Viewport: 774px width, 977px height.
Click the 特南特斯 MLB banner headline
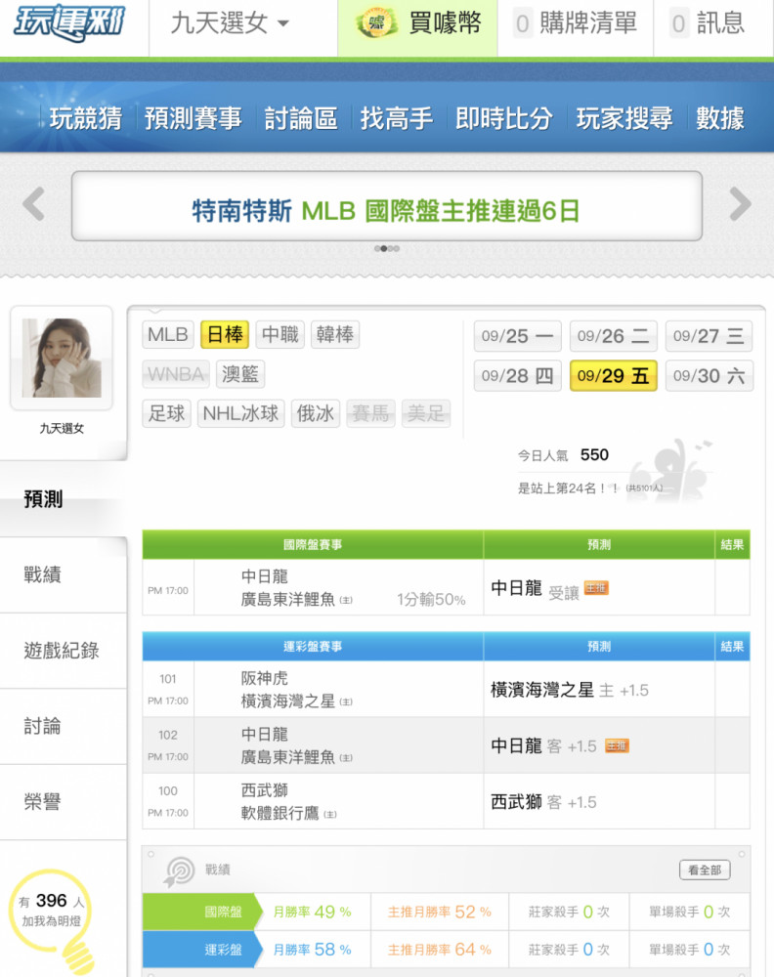point(386,211)
